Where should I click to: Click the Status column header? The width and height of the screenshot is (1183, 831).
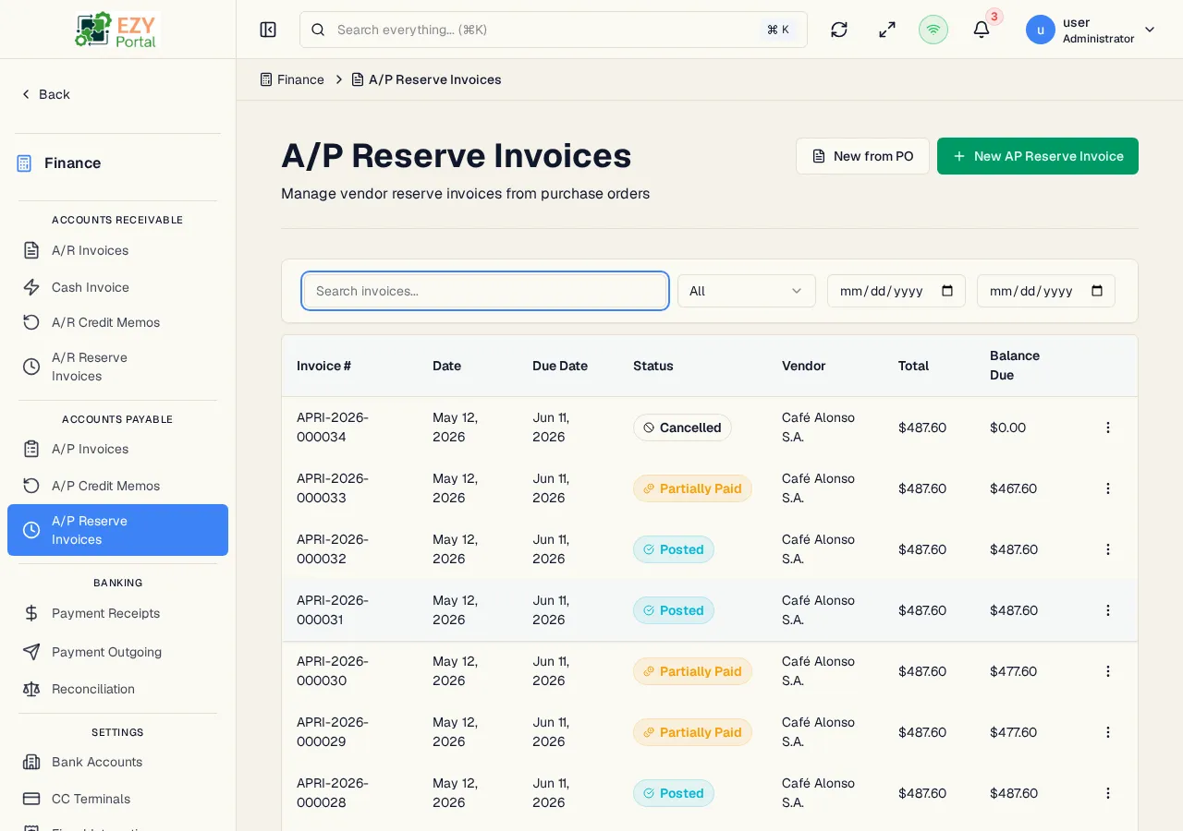(x=653, y=366)
